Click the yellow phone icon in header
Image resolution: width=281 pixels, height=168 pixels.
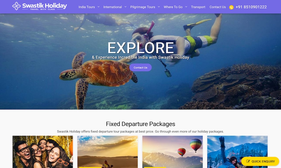click(231, 7)
